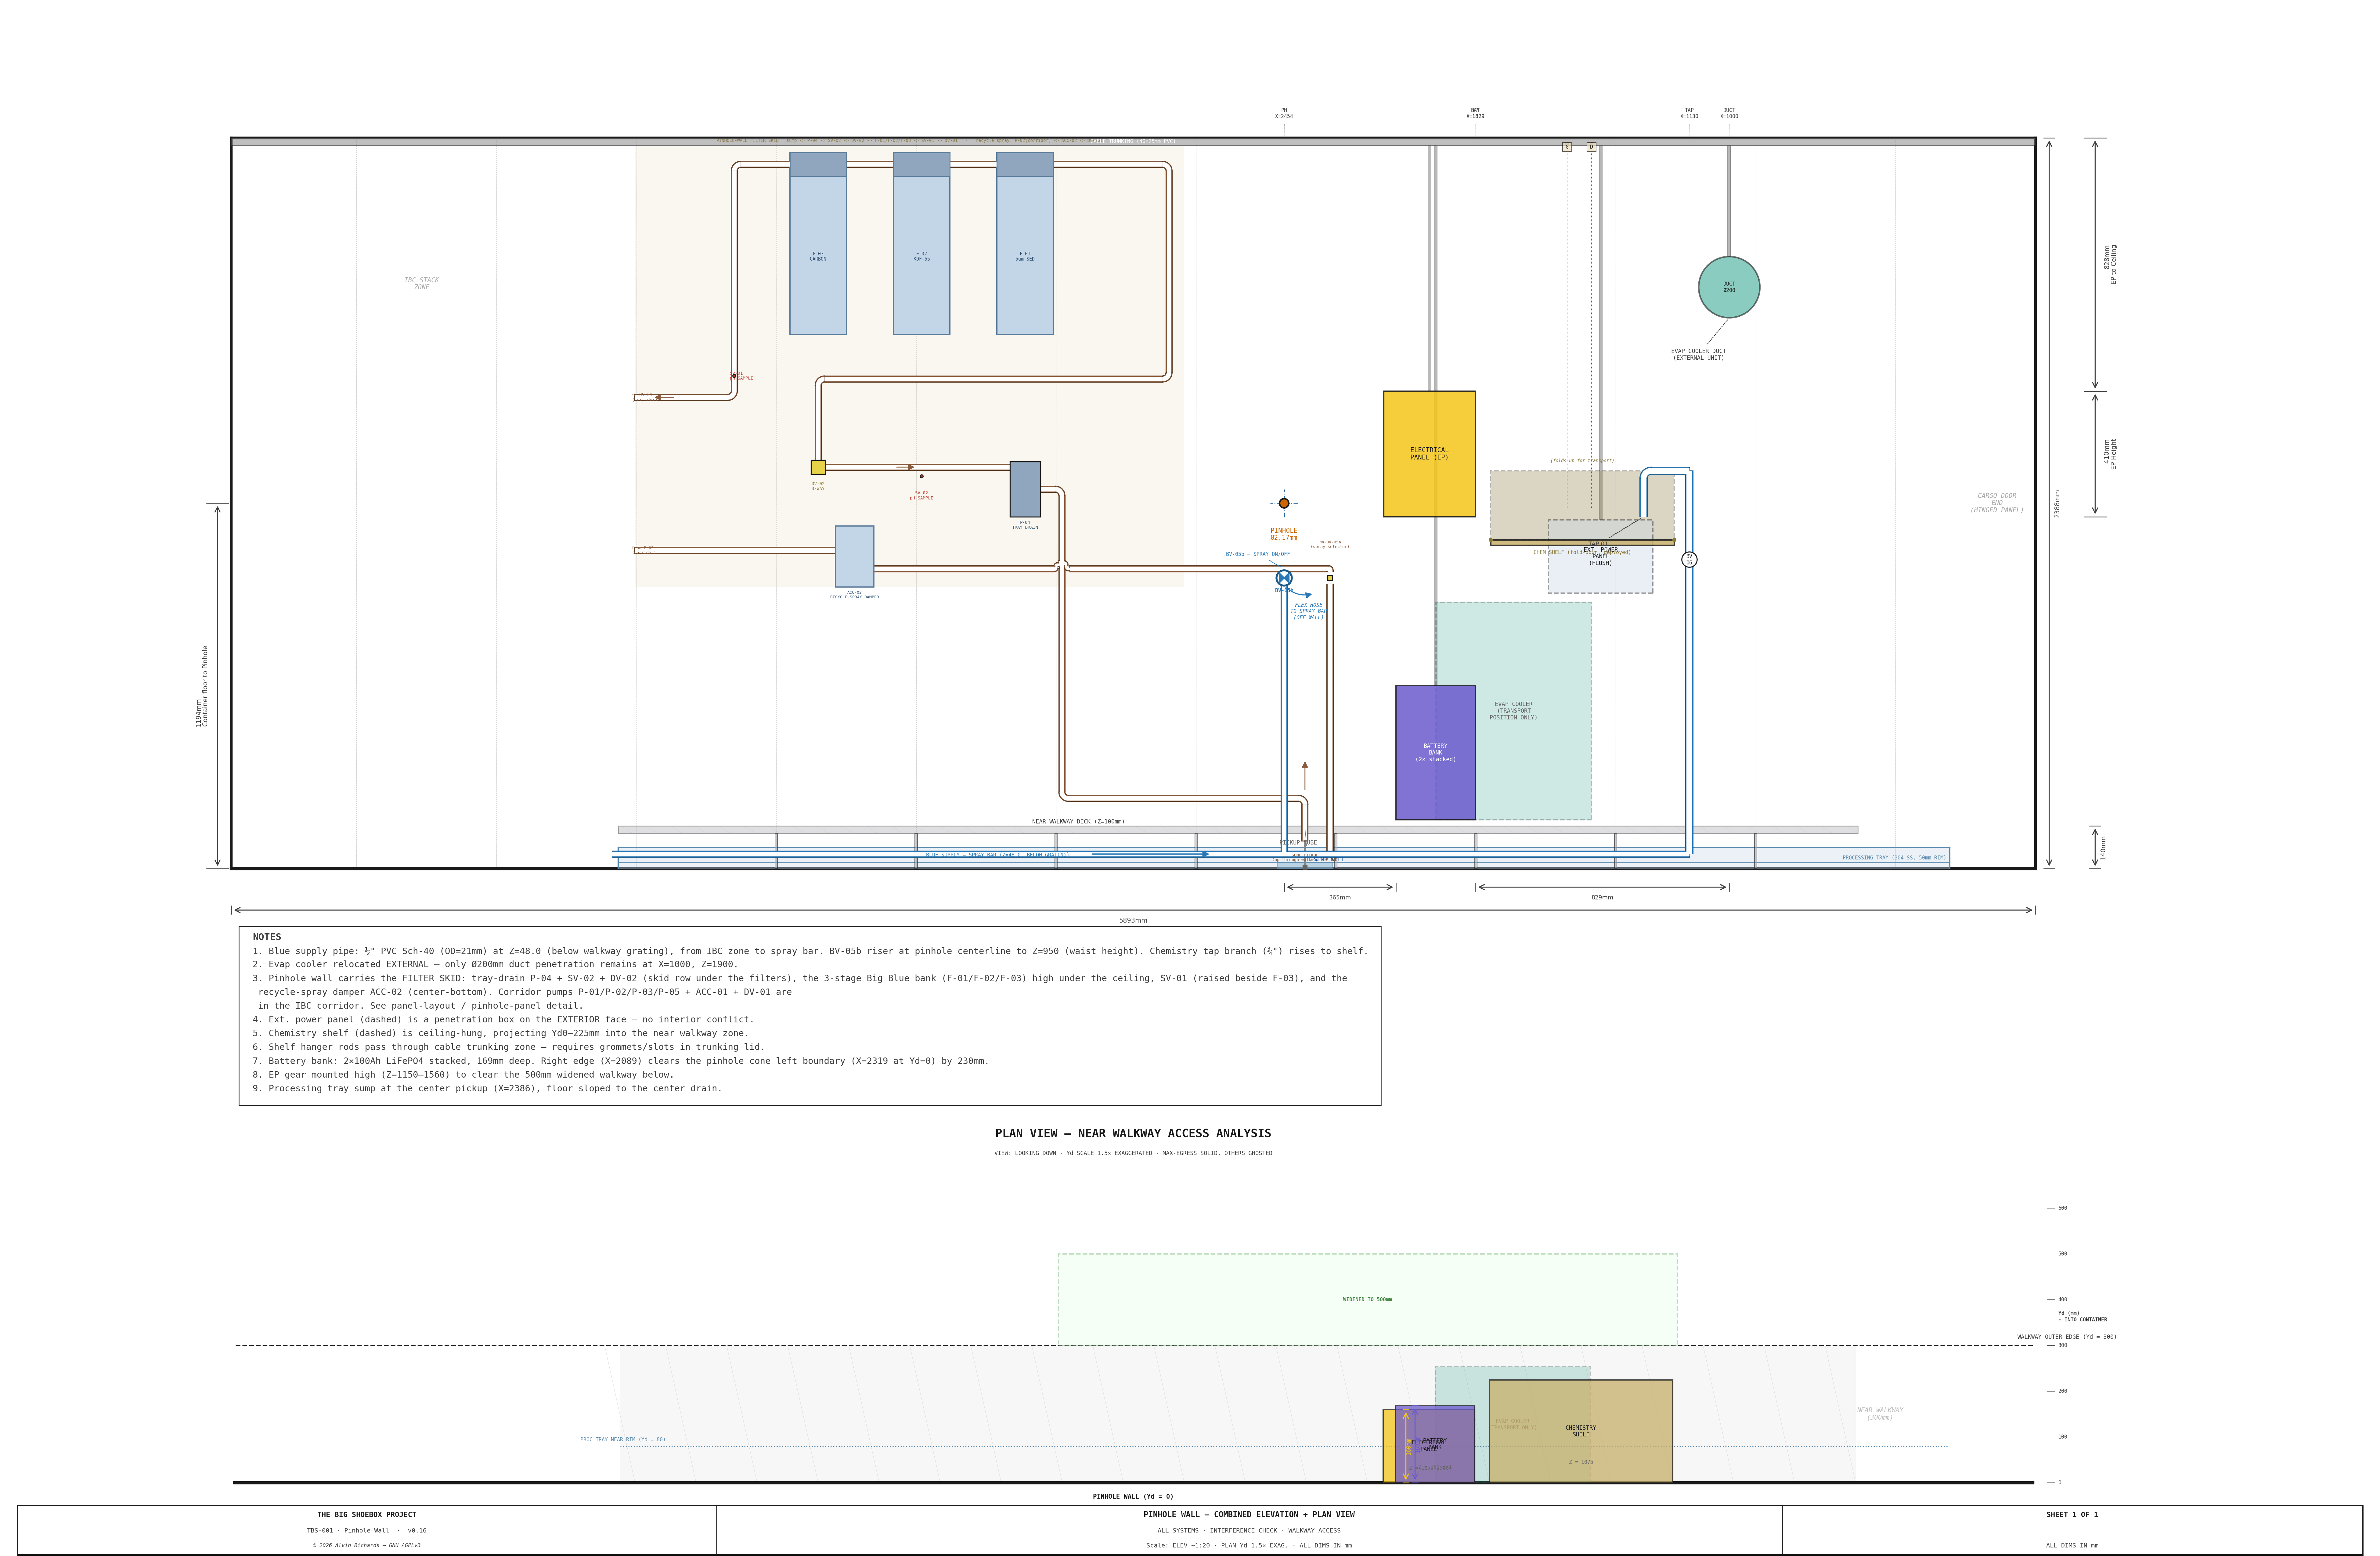Select the small yellow 3W-BV-05a spray selector square
The image size is (2380, 1556).
coord(1330,578)
